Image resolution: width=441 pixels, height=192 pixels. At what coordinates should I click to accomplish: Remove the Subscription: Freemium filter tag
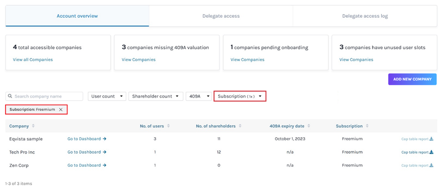tap(61, 110)
